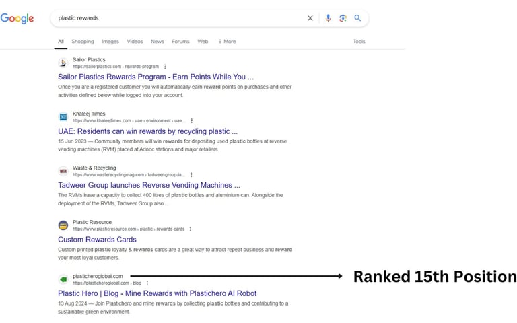
Task: Open the Forums tab
Action: pos(180,42)
